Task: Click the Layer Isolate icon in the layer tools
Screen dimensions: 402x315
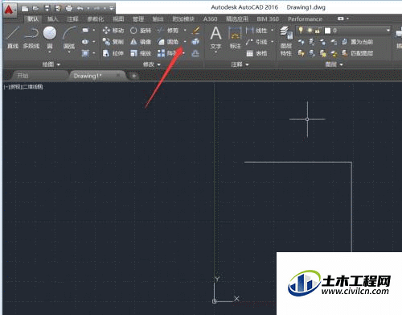Action: [312, 42]
